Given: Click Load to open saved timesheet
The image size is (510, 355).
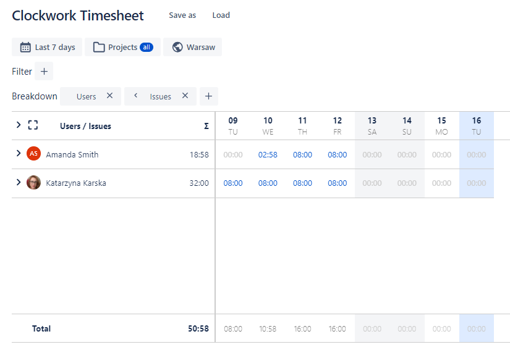Looking at the screenshot, I should pyautogui.click(x=221, y=15).
